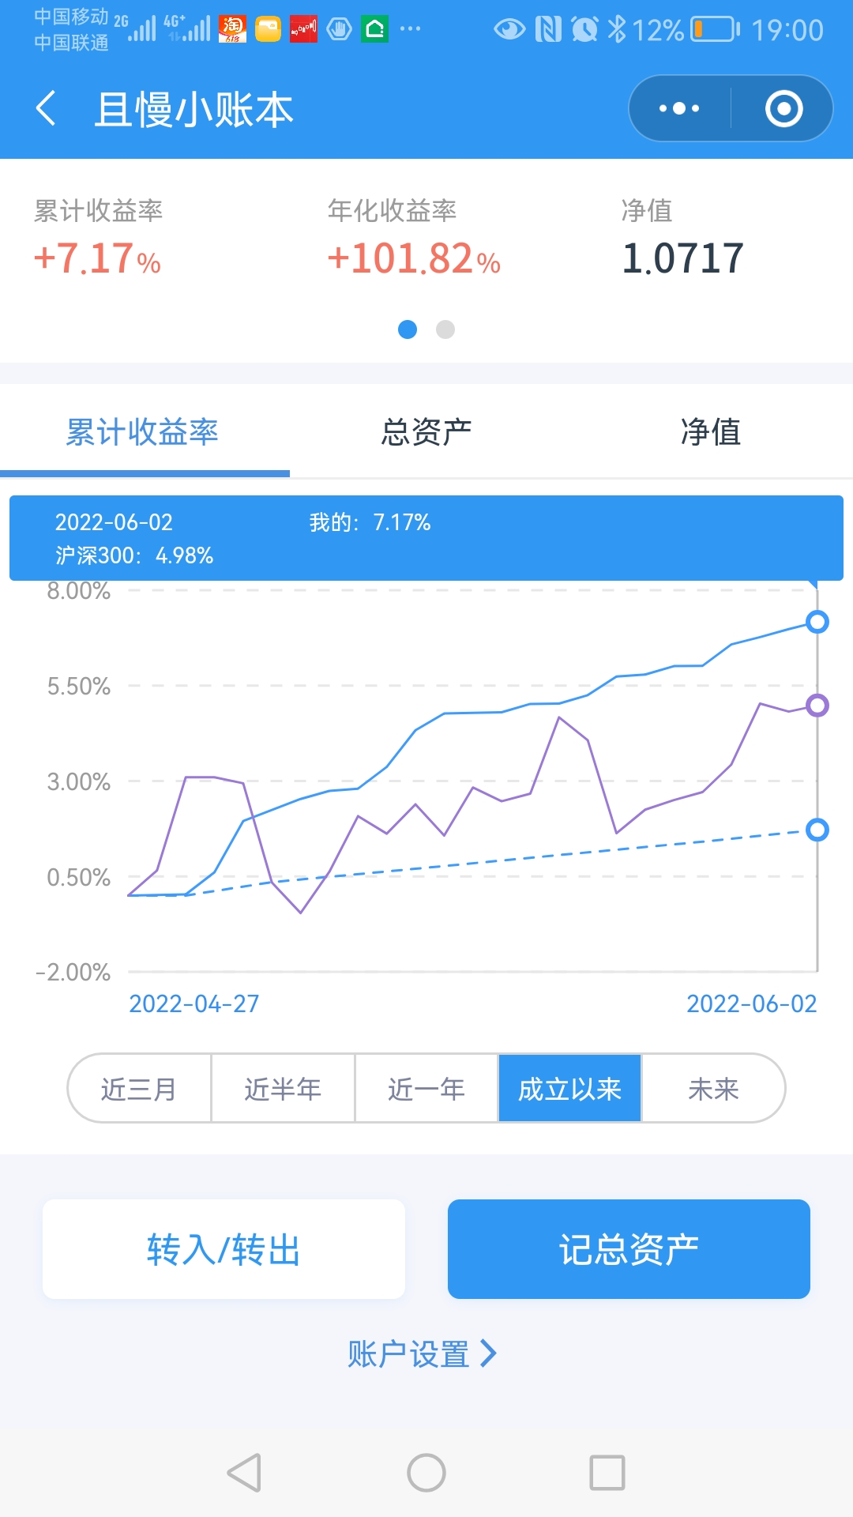Tap the 记总资产 button
This screenshot has height=1517, width=853.
coord(629,1249)
